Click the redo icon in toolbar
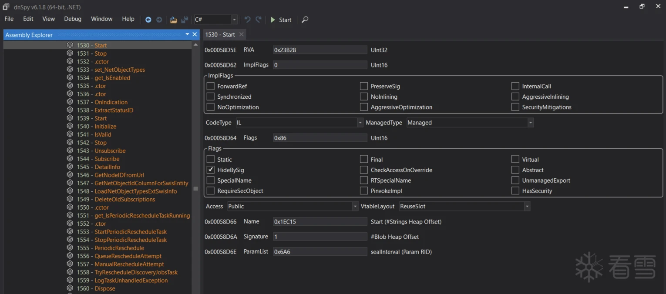 [x=259, y=20]
